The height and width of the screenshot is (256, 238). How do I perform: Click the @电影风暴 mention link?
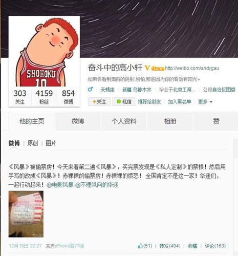click(x=60, y=185)
